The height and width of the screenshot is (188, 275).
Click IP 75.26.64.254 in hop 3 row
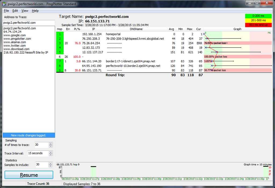click(91, 43)
